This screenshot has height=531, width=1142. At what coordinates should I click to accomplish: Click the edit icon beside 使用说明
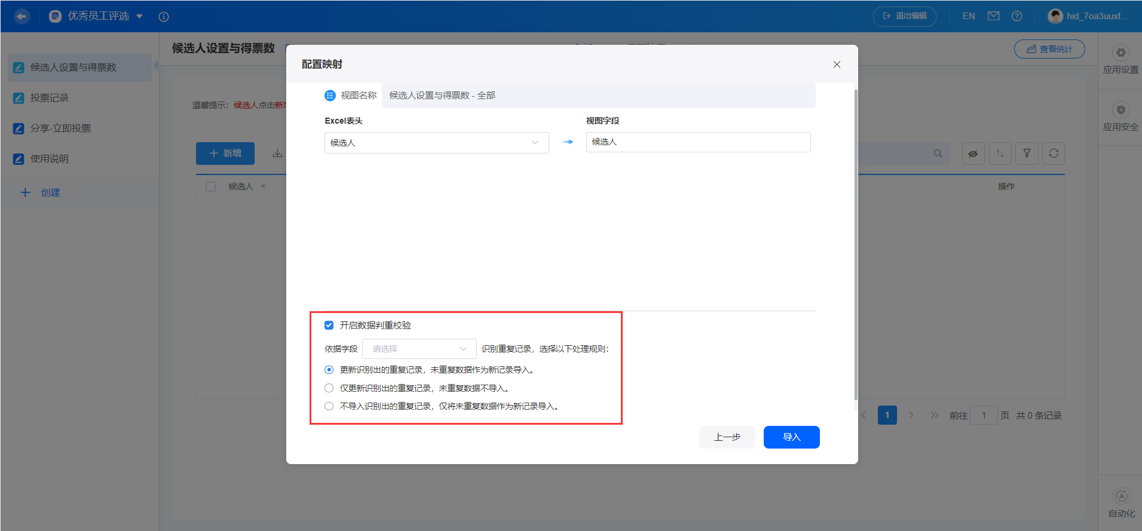coord(19,159)
